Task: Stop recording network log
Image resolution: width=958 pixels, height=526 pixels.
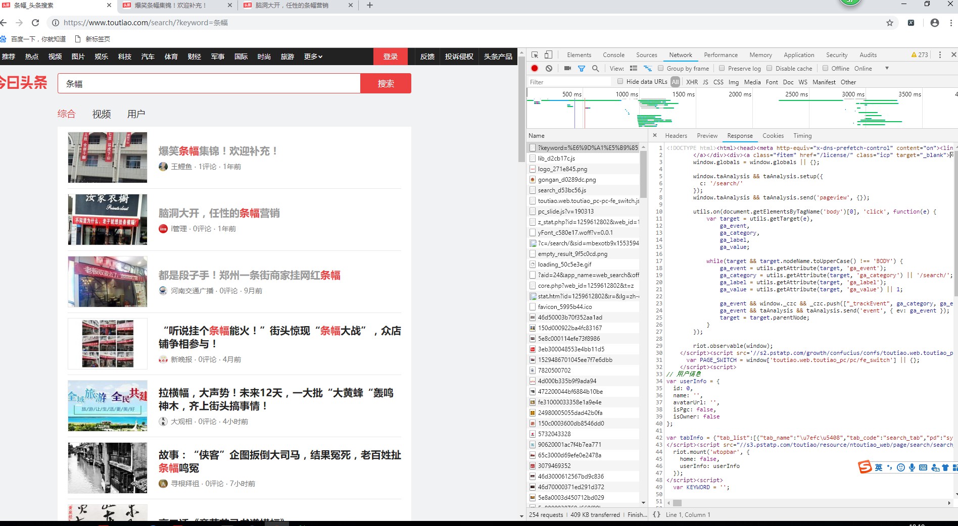Action: [535, 68]
